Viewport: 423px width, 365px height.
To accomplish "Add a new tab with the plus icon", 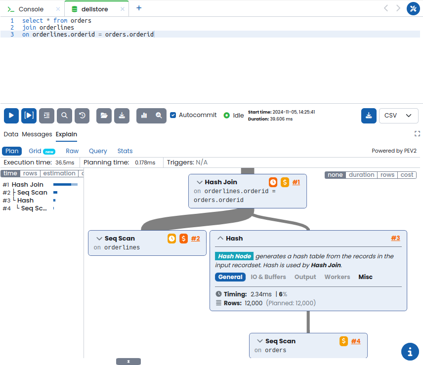I will point(139,8).
